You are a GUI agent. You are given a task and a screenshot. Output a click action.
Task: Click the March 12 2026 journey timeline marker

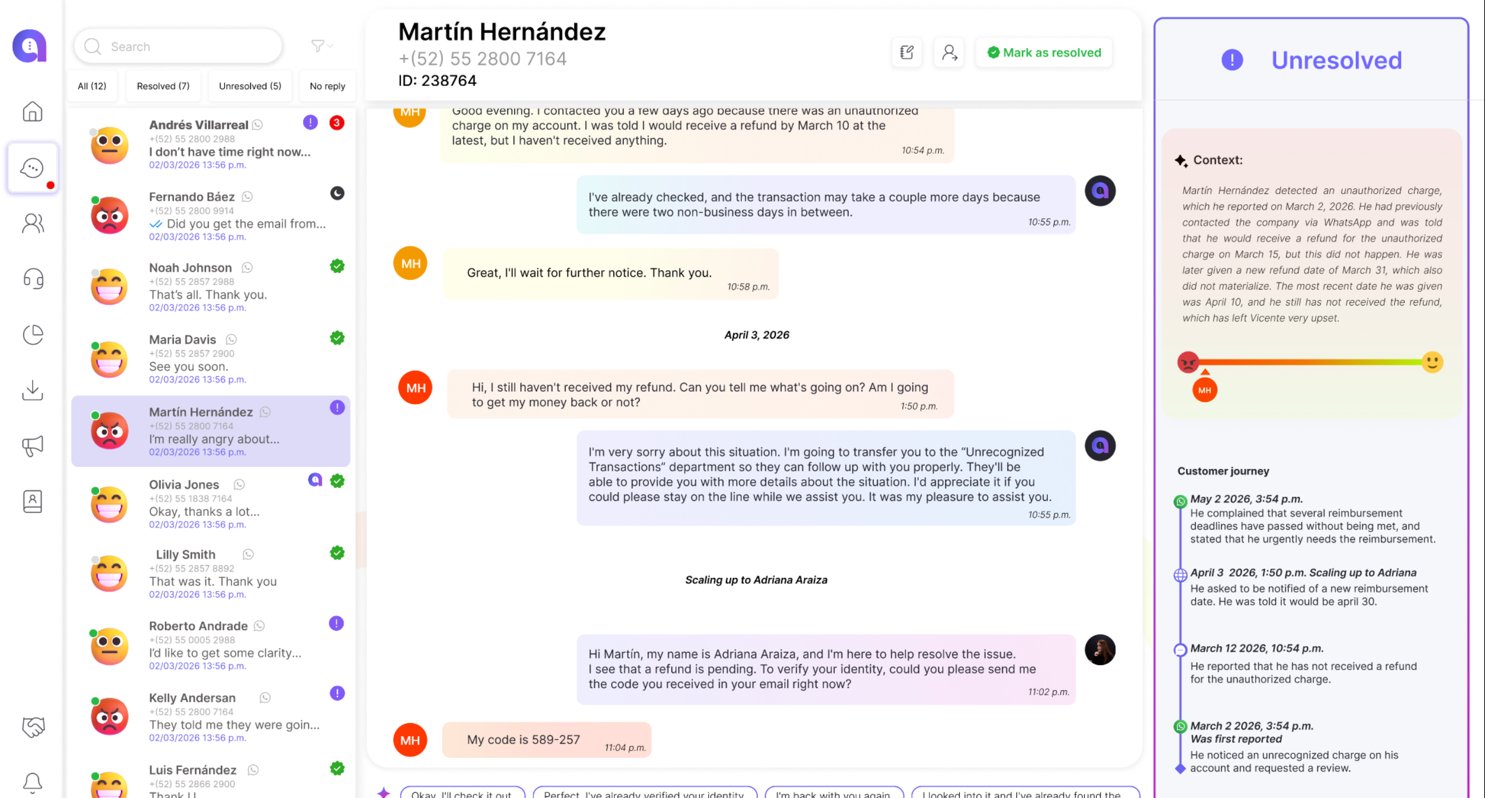click(1180, 650)
